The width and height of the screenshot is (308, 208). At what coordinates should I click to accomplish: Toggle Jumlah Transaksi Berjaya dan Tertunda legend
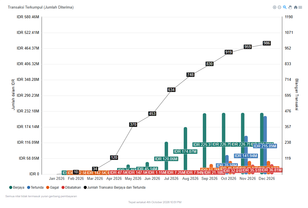pos(115,187)
